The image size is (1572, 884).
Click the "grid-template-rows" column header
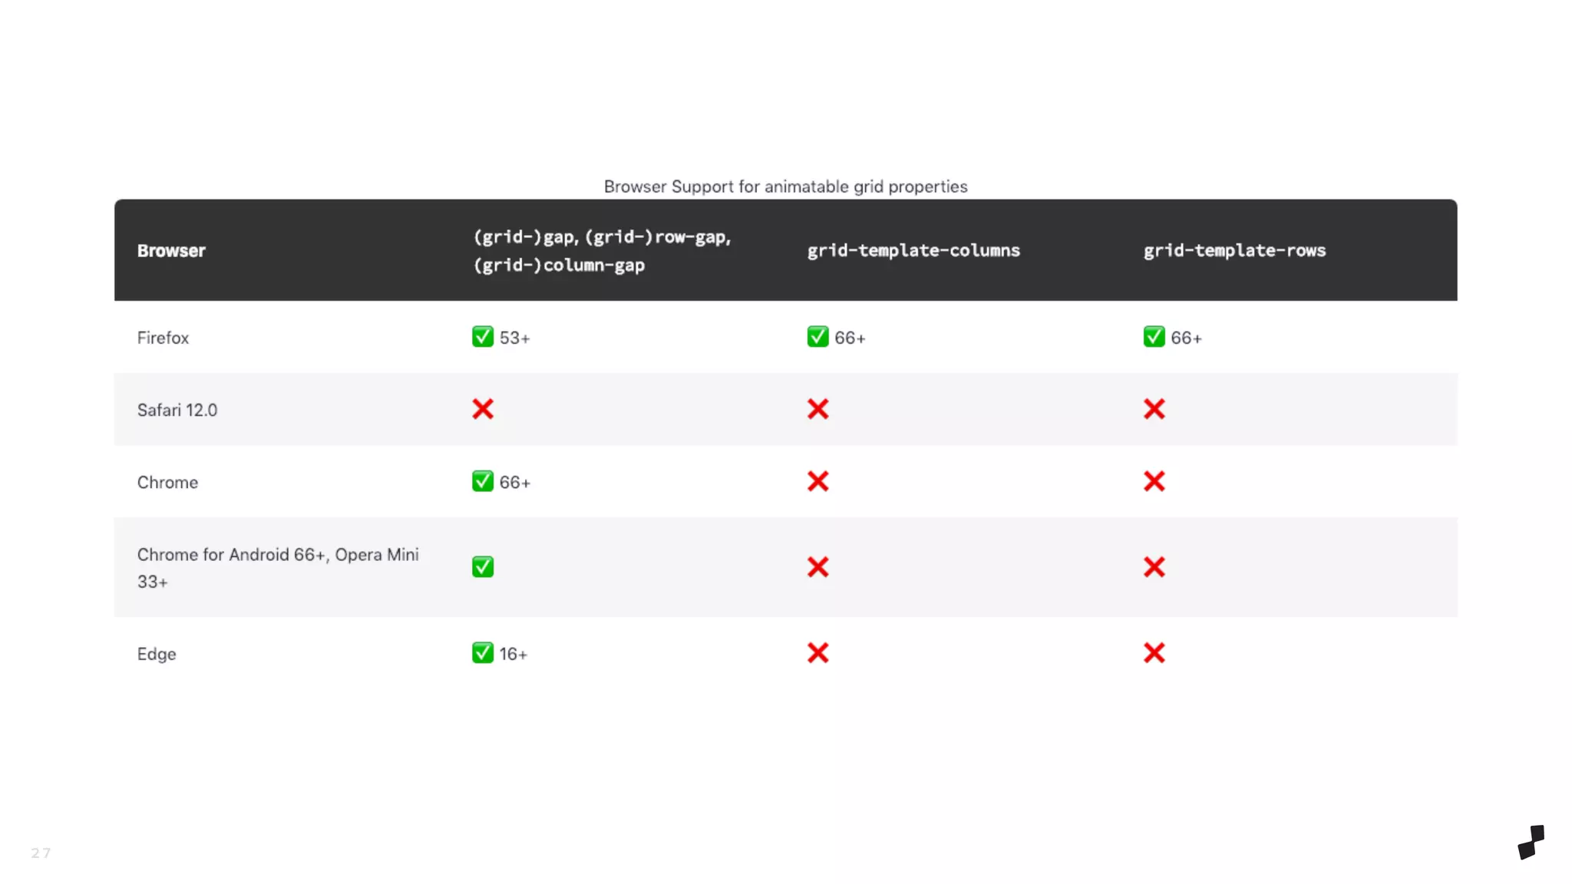(x=1234, y=251)
